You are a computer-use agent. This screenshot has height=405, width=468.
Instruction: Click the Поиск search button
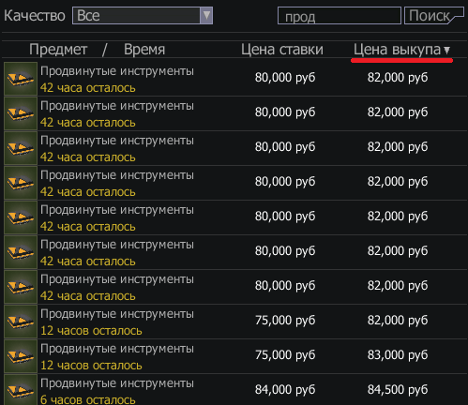pyautogui.click(x=433, y=16)
